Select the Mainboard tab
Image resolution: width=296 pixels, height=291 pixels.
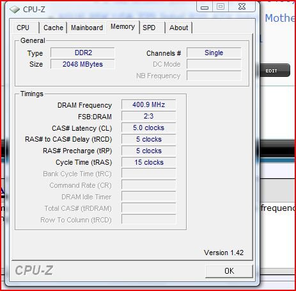[87, 28]
